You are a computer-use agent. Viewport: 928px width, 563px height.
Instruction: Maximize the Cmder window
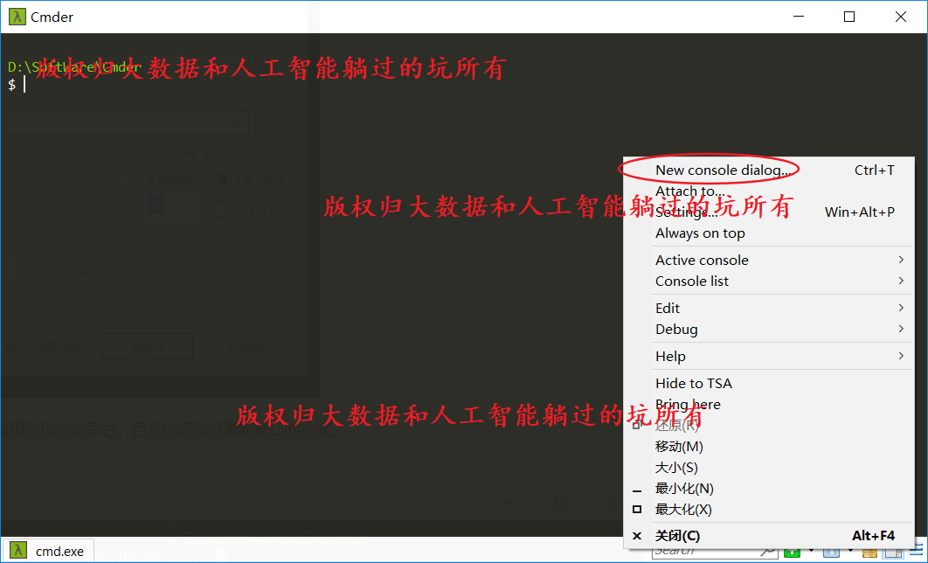tap(849, 17)
